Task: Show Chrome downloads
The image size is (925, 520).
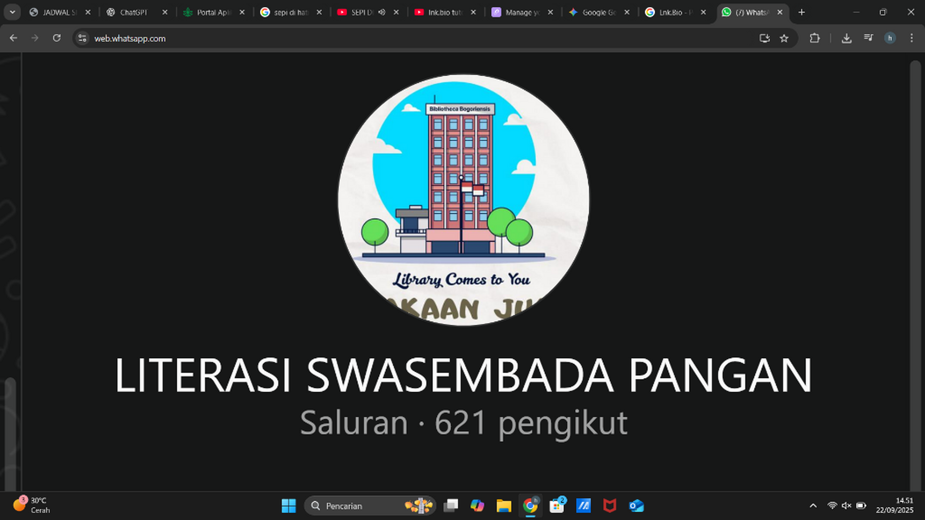Action: 847,38
